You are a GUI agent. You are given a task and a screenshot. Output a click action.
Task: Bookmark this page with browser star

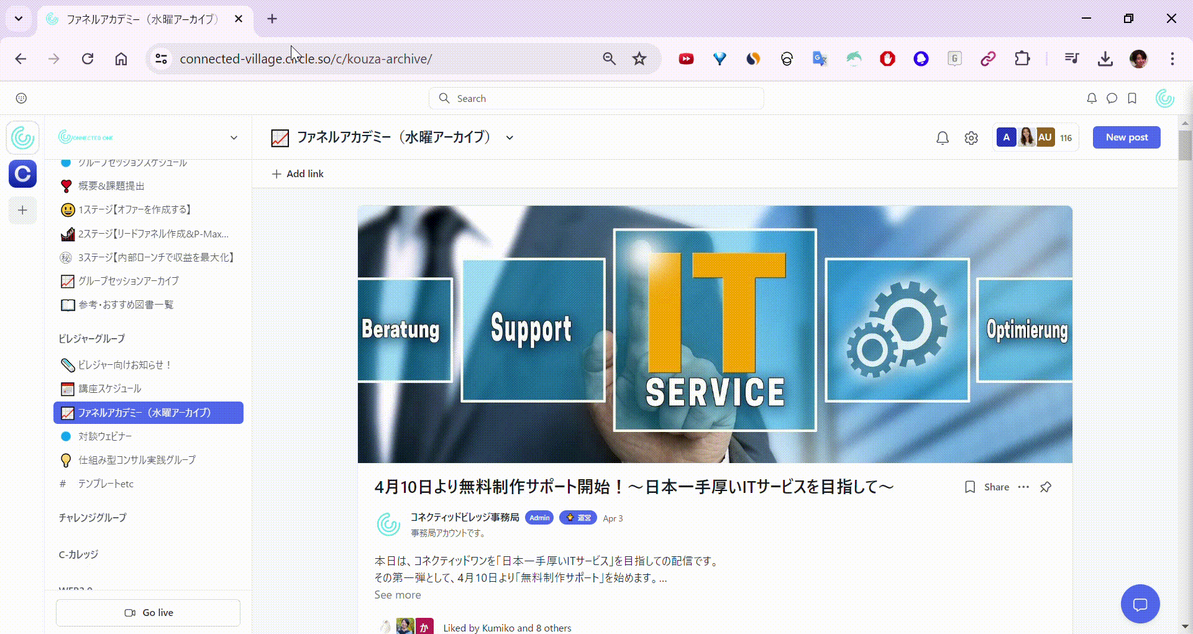pyautogui.click(x=639, y=59)
